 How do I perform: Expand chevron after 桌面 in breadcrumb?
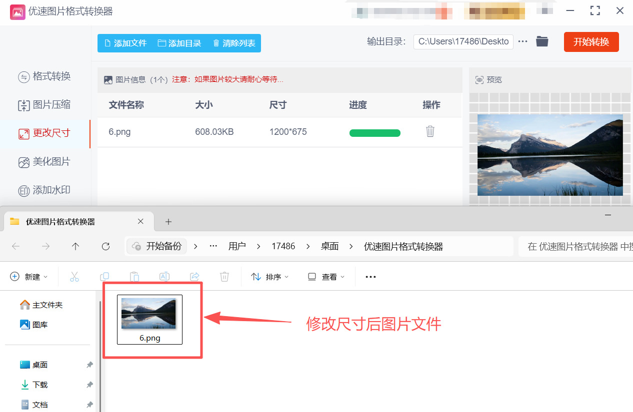[x=351, y=246]
